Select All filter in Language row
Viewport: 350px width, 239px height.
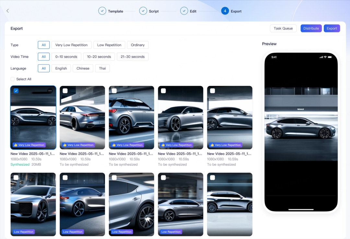[x=44, y=68]
